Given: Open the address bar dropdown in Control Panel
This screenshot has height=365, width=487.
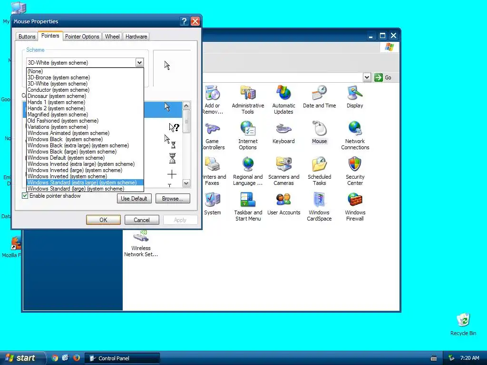Looking at the screenshot, I should 367,77.
